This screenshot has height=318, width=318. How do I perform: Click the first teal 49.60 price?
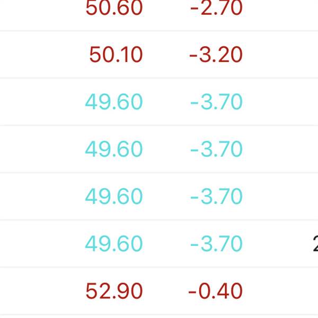(x=114, y=102)
